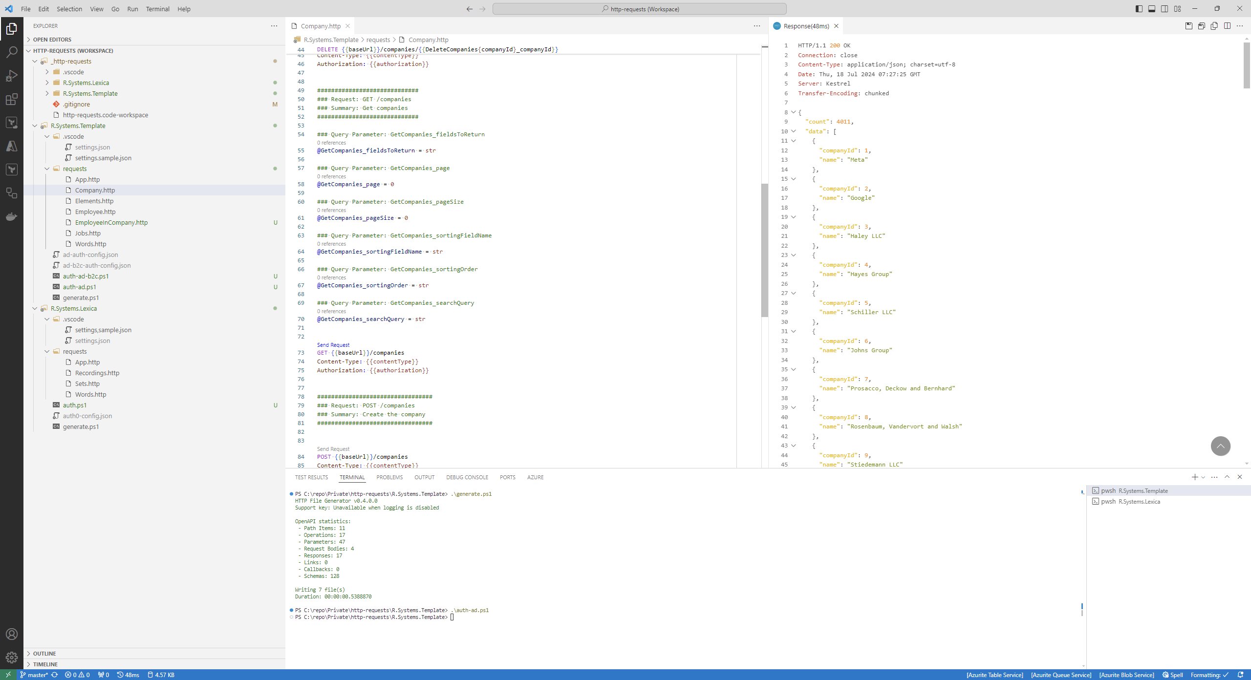The width and height of the screenshot is (1251, 680).
Task: Open the Azure view icon
Action: (12, 146)
